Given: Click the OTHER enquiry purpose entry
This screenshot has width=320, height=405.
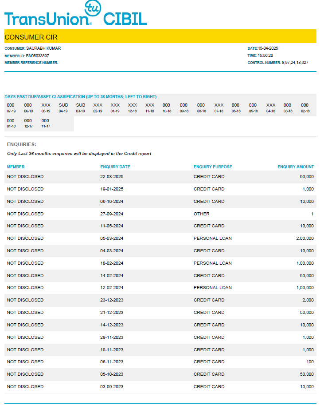Looking at the screenshot, I should click(202, 214).
